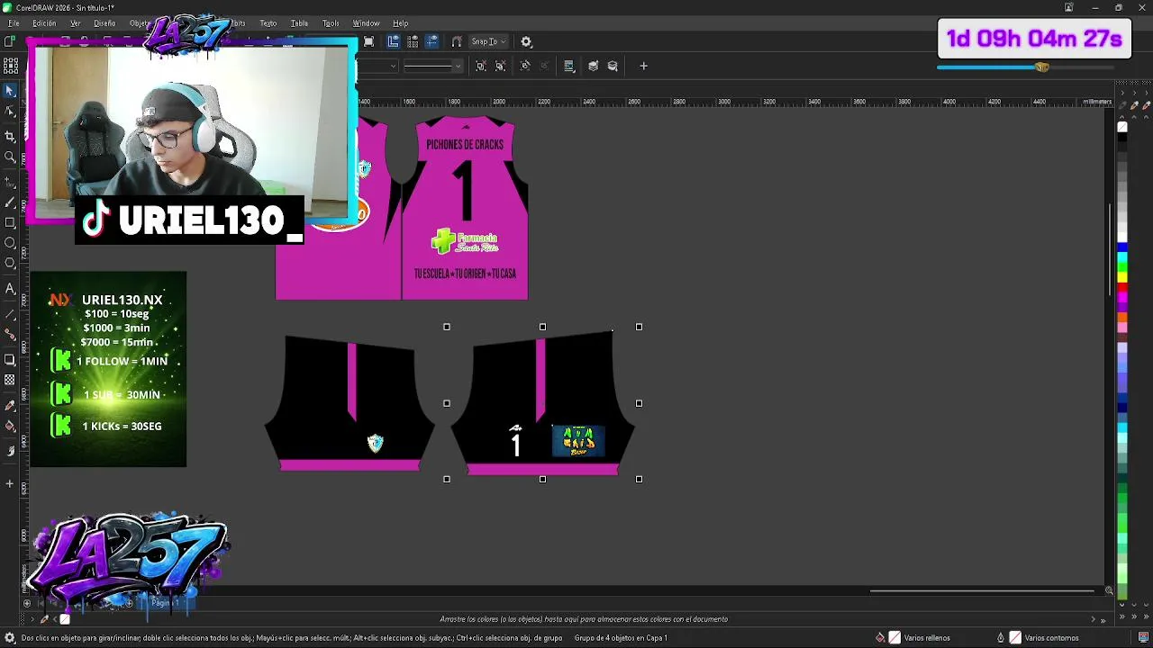Screen dimensions: 1153x648
Task: Select the Shape edit tool
Action: click(10, 112)
